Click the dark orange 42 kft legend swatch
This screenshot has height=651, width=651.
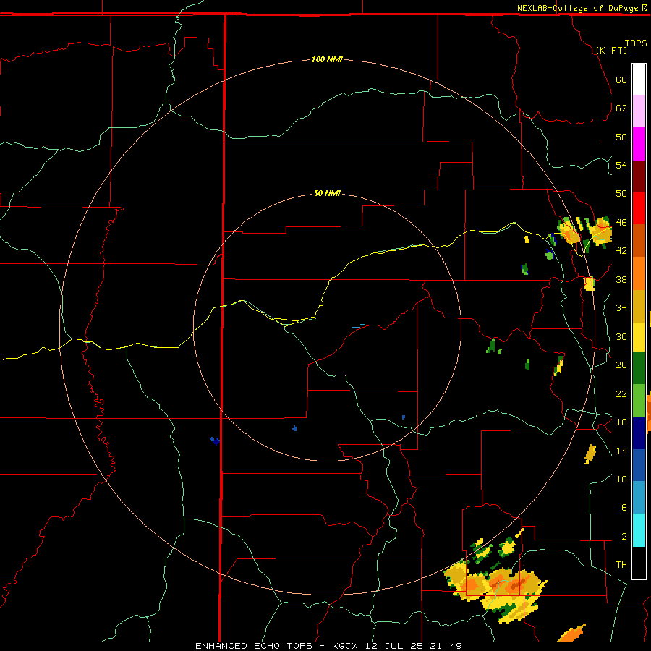(x=639, y=241)
